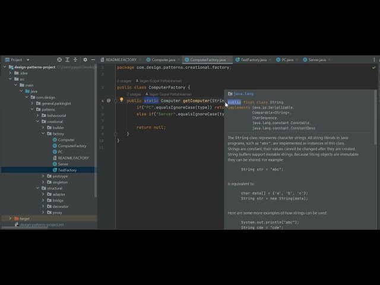Click 'return null;' on line 8
380x285 pixels.
pyautogui.click(x=151, y=127)
